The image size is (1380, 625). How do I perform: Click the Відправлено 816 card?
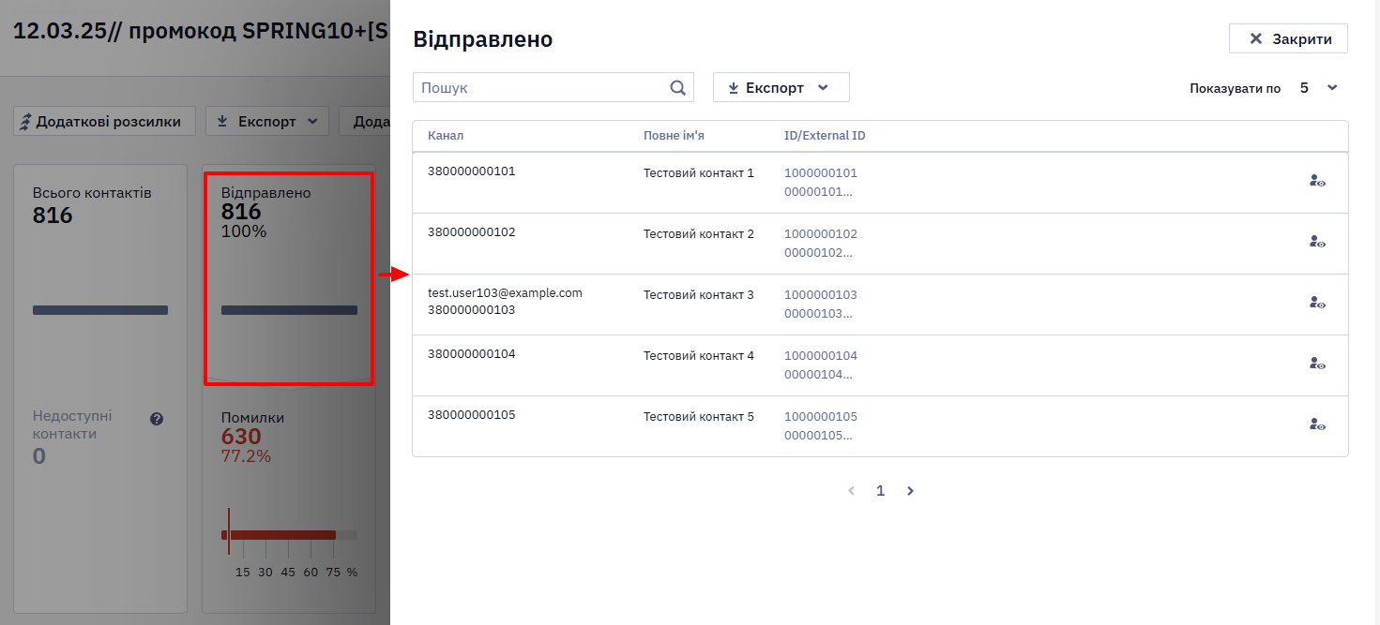point(289,278)
